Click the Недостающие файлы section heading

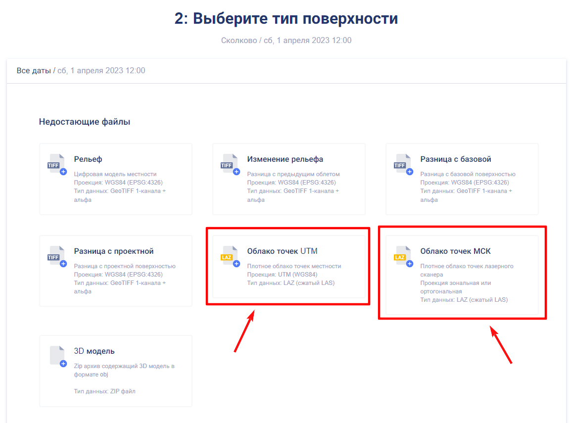(x=85, y=122)
